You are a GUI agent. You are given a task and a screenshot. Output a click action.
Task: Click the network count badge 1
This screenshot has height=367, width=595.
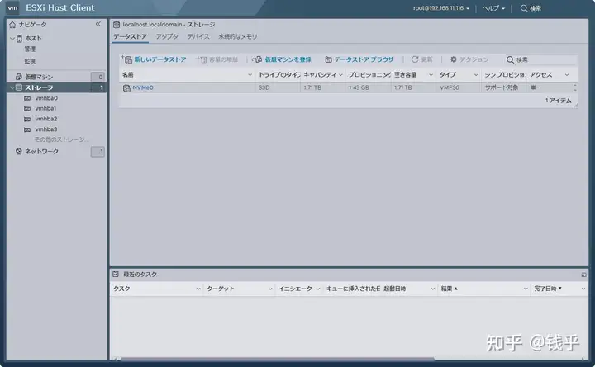click(98, 152)
